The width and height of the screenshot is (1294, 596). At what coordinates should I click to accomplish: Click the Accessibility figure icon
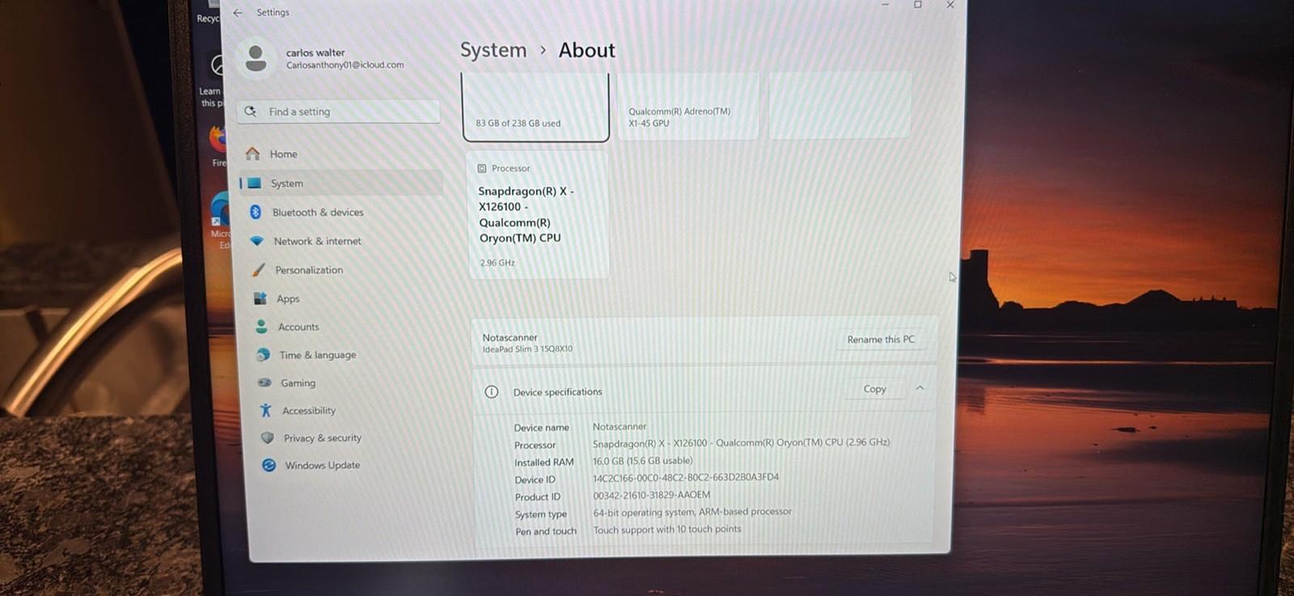click(x=266, y=410)
